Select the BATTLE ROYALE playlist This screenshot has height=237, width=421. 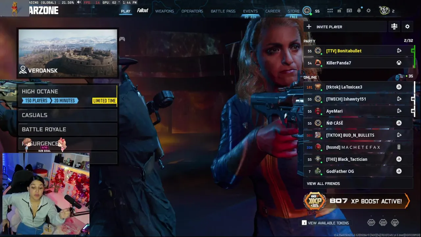[x=68, y=129]
